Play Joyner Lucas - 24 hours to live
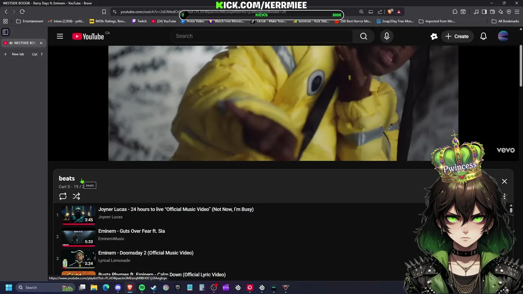 coord(176,209)
